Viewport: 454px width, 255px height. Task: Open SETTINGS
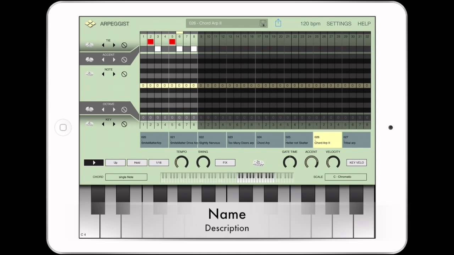[x=339, y=24]
